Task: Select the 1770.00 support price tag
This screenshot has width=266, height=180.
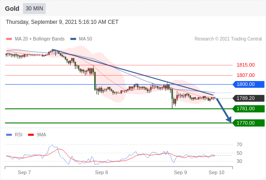Action: pyautogui.click(x=248, y=123)
